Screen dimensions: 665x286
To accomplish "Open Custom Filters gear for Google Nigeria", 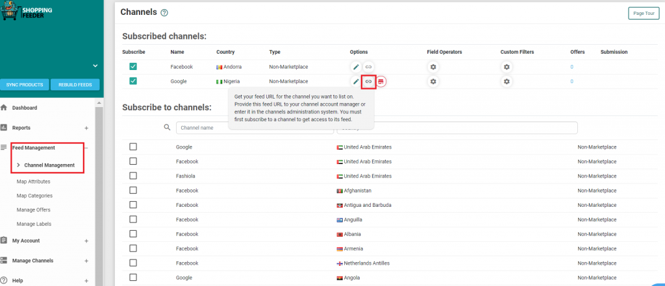I will pyautogui.click(x=507, y=81).
